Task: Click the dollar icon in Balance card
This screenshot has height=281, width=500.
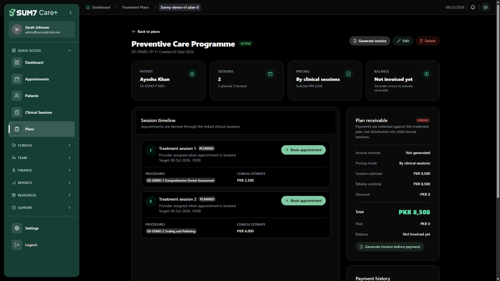Action: click(427, 74)
